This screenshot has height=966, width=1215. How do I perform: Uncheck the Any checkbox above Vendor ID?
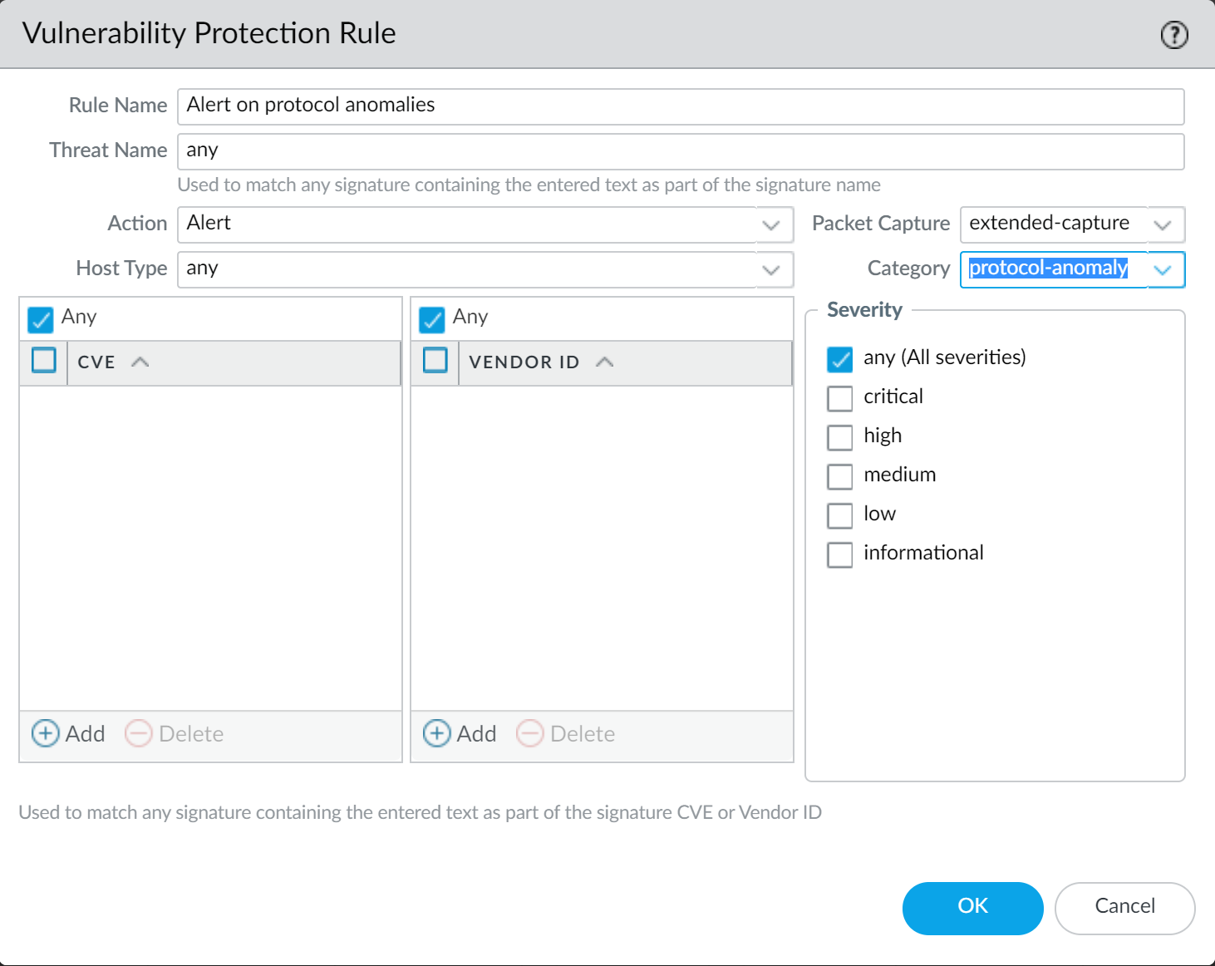(432, 319)
